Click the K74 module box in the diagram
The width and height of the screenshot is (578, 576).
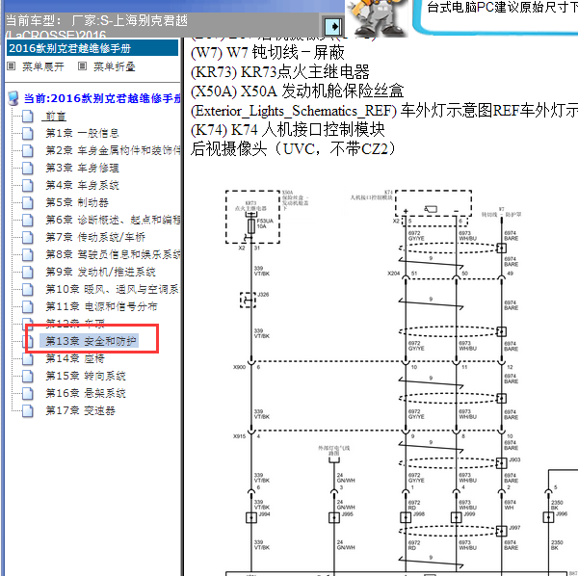pyautogui.click(x=433, y=203)
